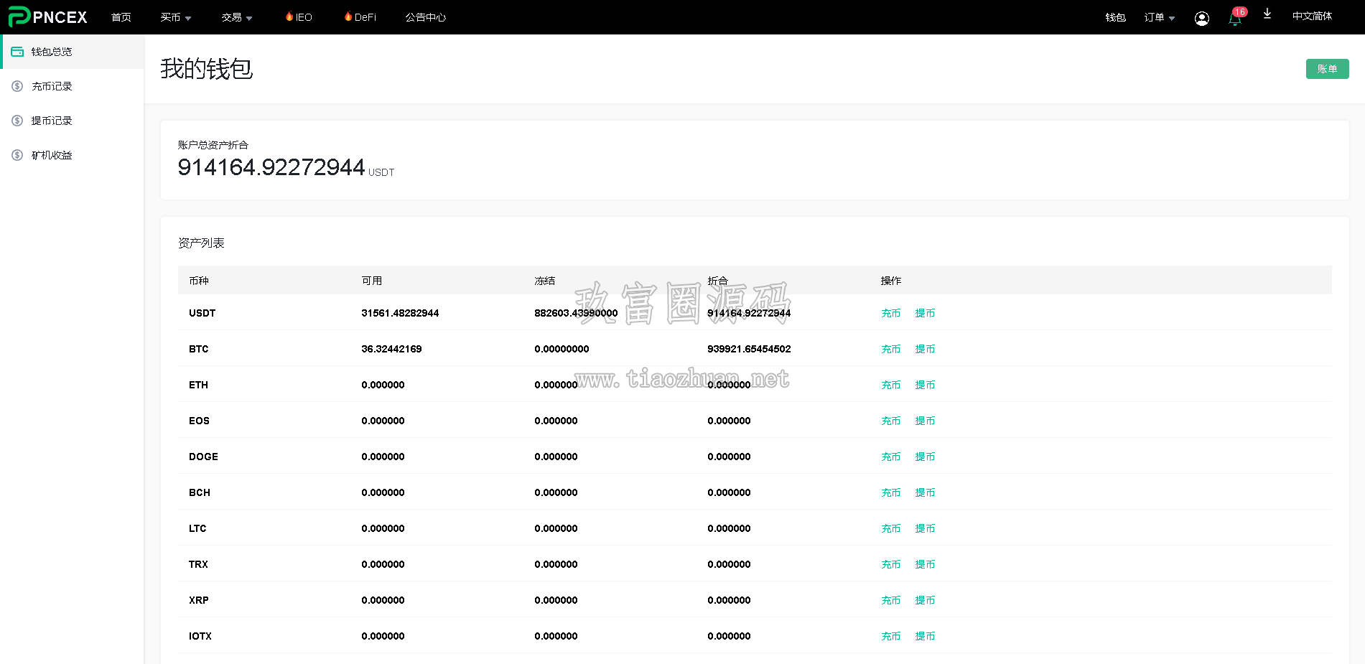Viewport: 1365px width, 664px height.
Task: Click 提币 withdraw for DOGE row
Action: click(925, 457)
